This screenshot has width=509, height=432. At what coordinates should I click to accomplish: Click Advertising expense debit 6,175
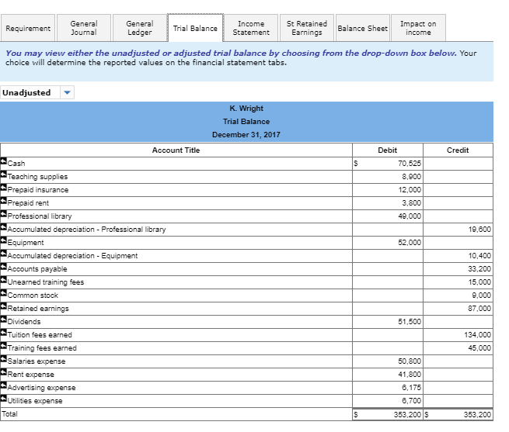point(411,388)
